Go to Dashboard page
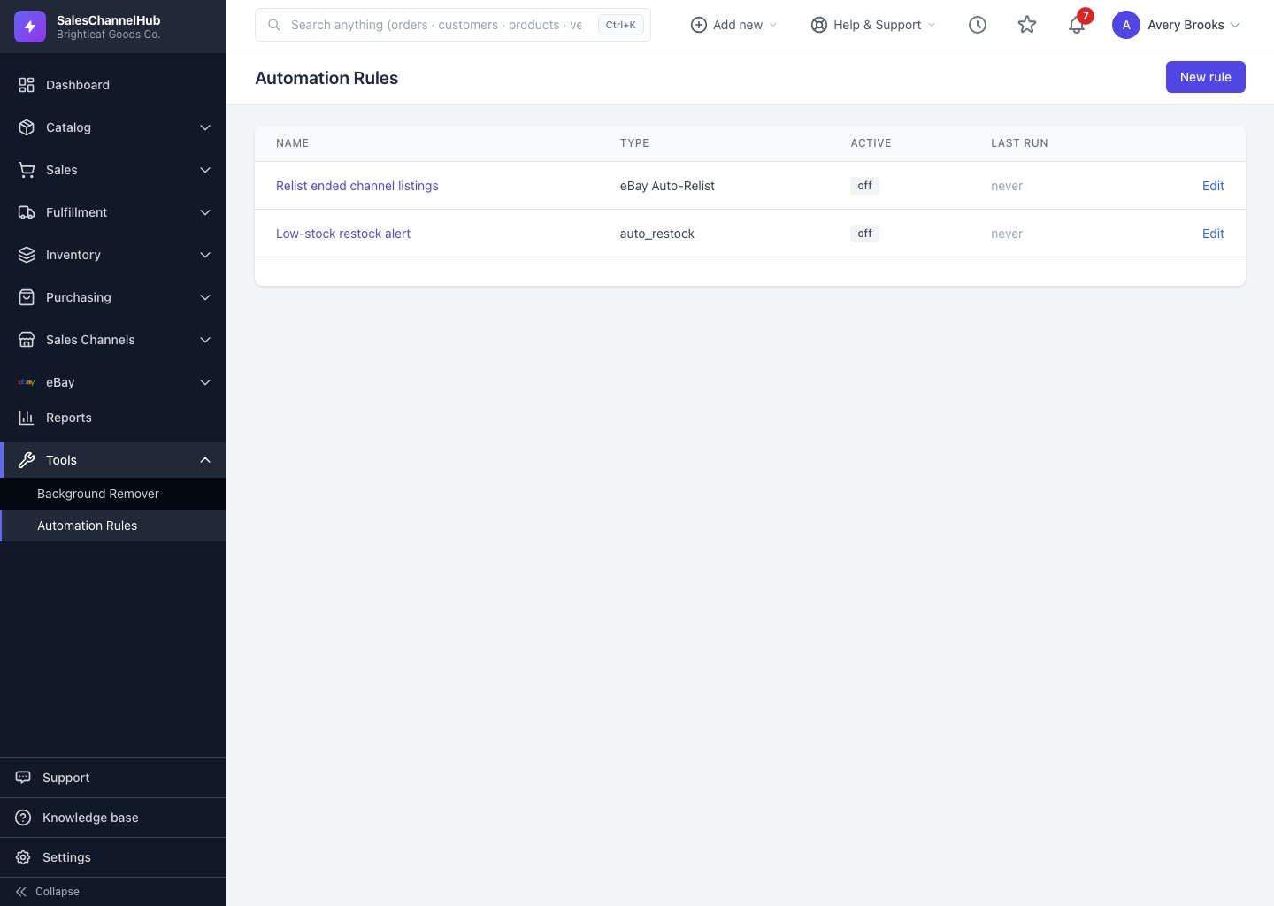The height and width of the screenshot is (906, 1274). pyautogui.click(x=113, y=85)
